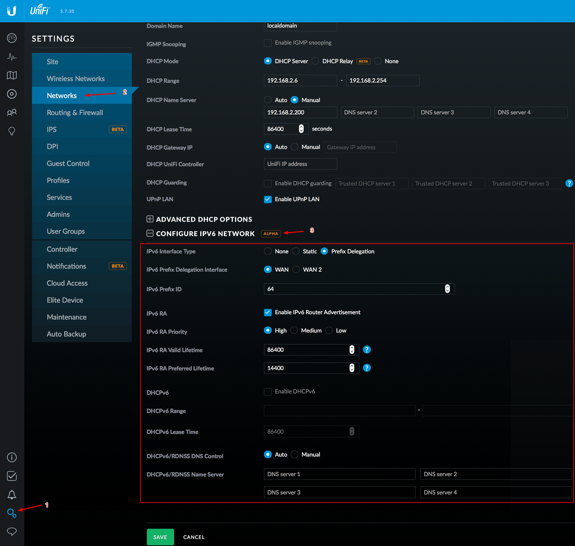Open Networks settings section

(x=82, y=95)
